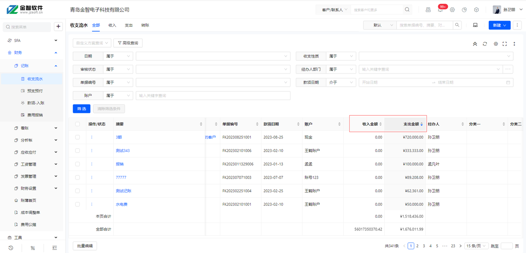Go to next page with right arrow
Image resolution: width=526 pixels, height=253 pixels.
tap(460, 246)
